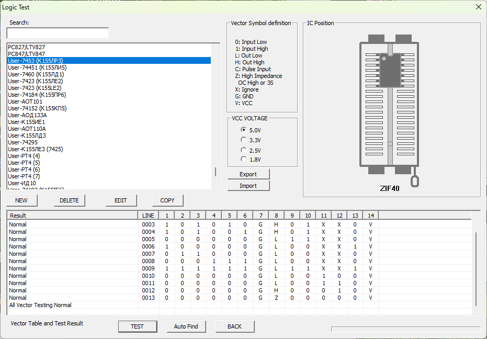Click the Result column header
Image resolution: width=487 pixels, height=339 pixels.
[72, 216]
